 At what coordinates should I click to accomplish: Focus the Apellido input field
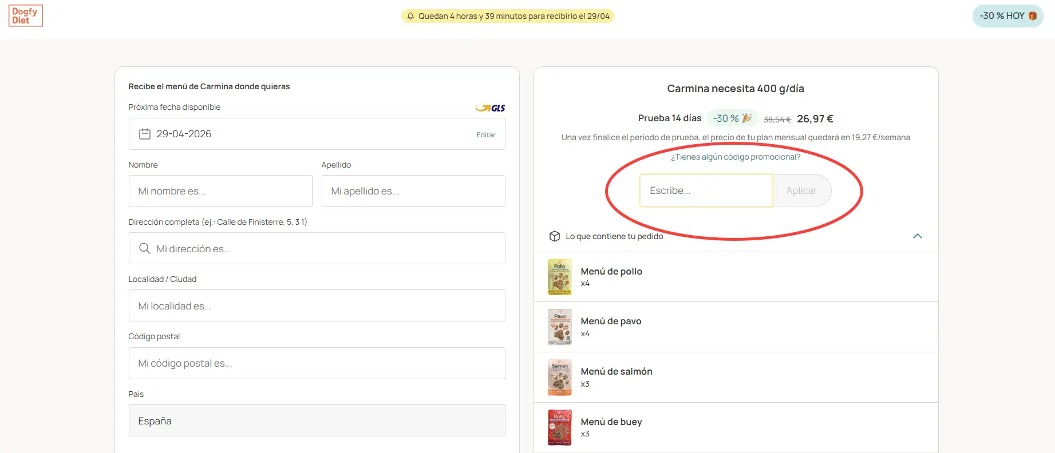[413, 191]
